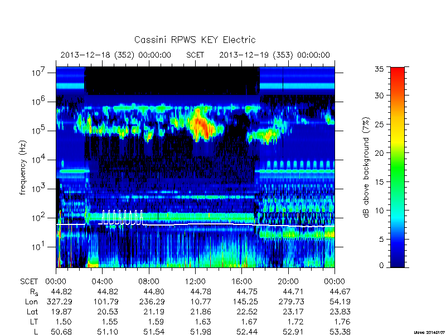The image size is (446, 335).
Task: Click the 'L' row label
Action: tap(36, 332)
